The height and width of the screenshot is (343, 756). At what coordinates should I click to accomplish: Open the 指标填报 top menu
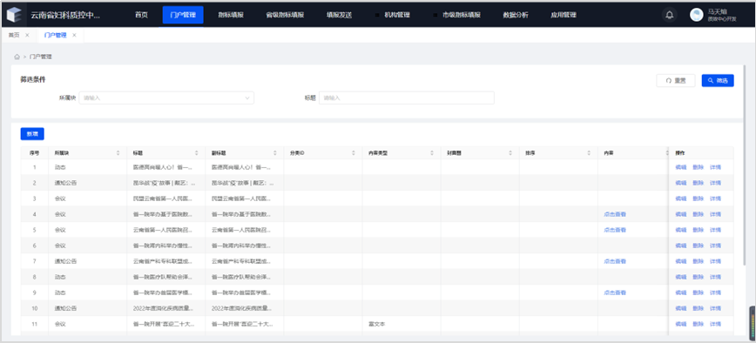(x=231, y=15)
